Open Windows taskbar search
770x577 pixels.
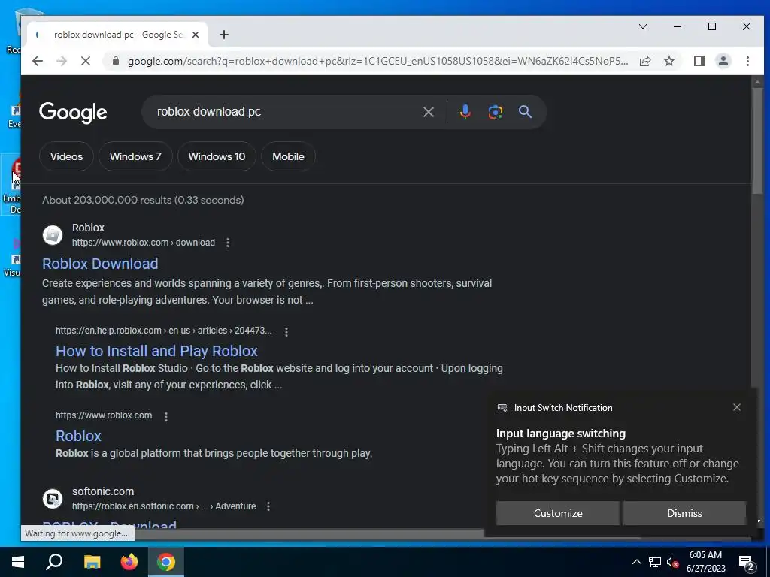[54, 562]
